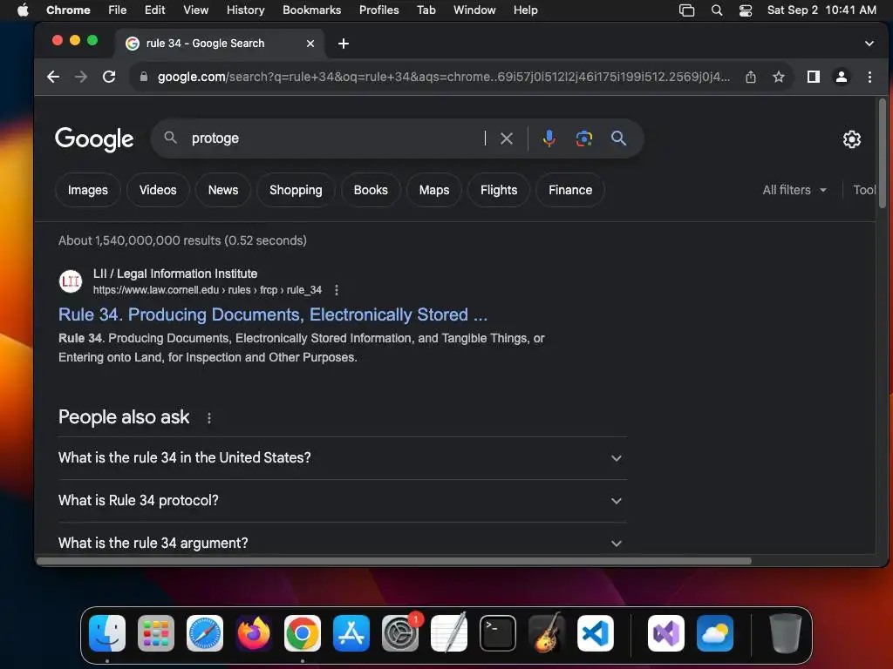Open the Profiles menu in the menu bar

tap(378, 10)
